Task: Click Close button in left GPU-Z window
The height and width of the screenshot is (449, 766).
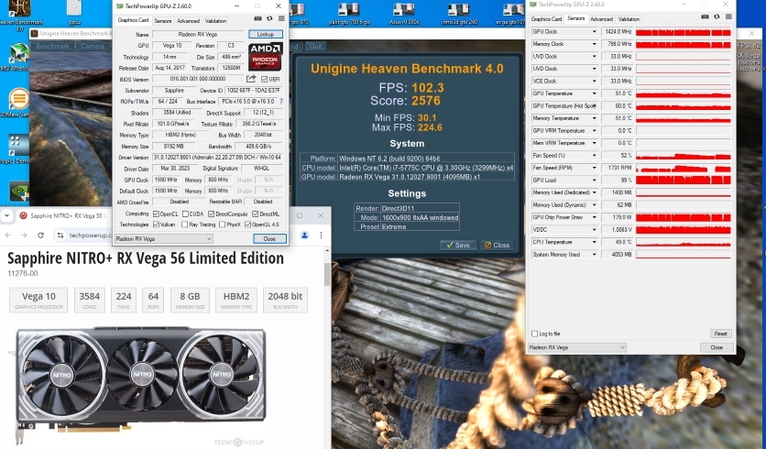Action: click(269, 239)
